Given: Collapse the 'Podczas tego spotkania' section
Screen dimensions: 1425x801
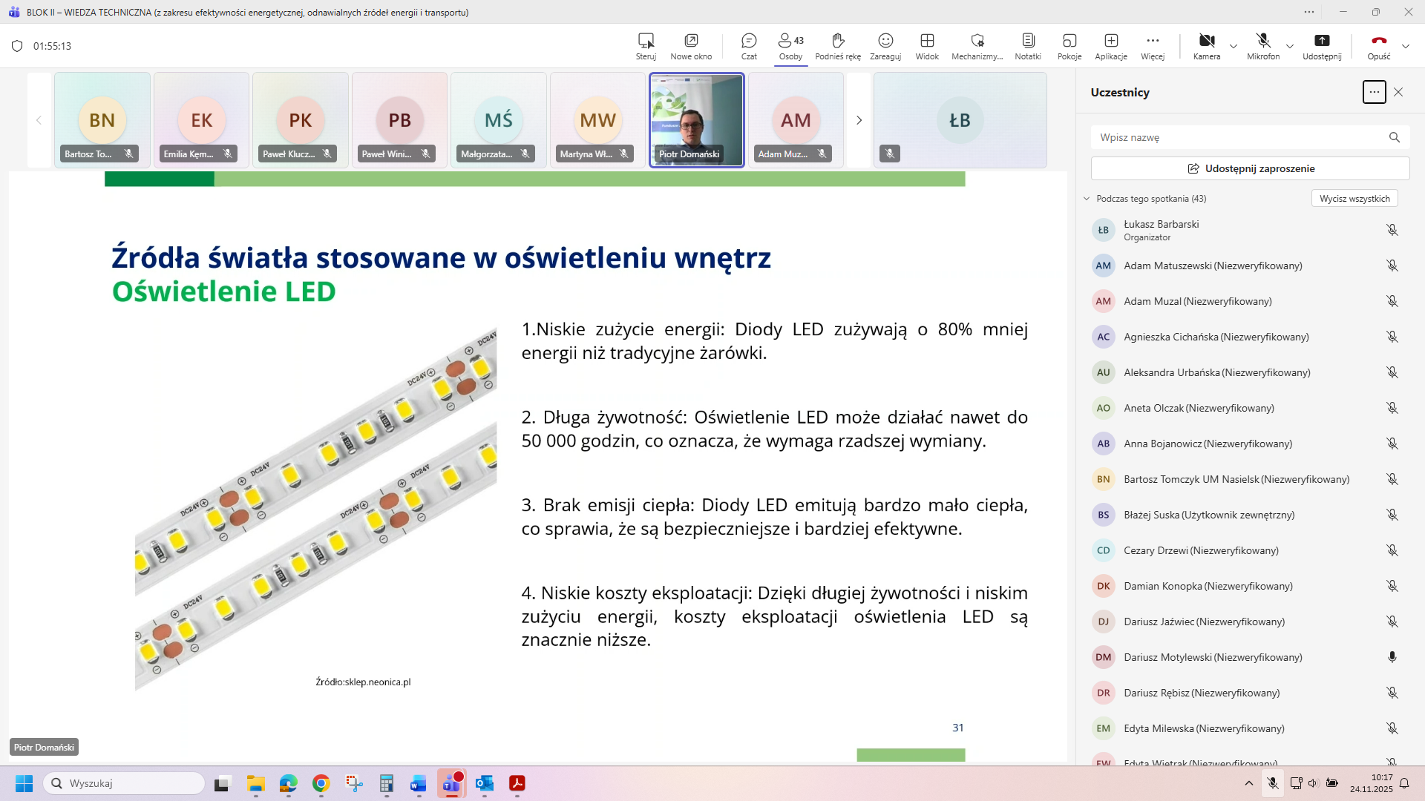Looking at the screenshot, I should (1087, 199).
